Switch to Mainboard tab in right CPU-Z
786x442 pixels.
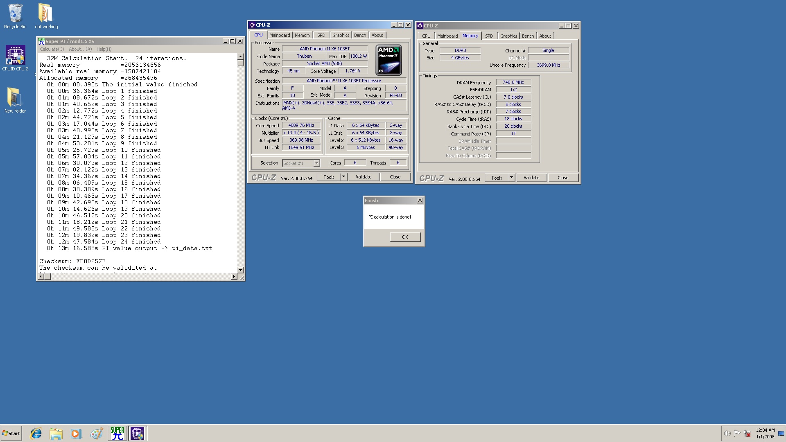click(447, 36)
